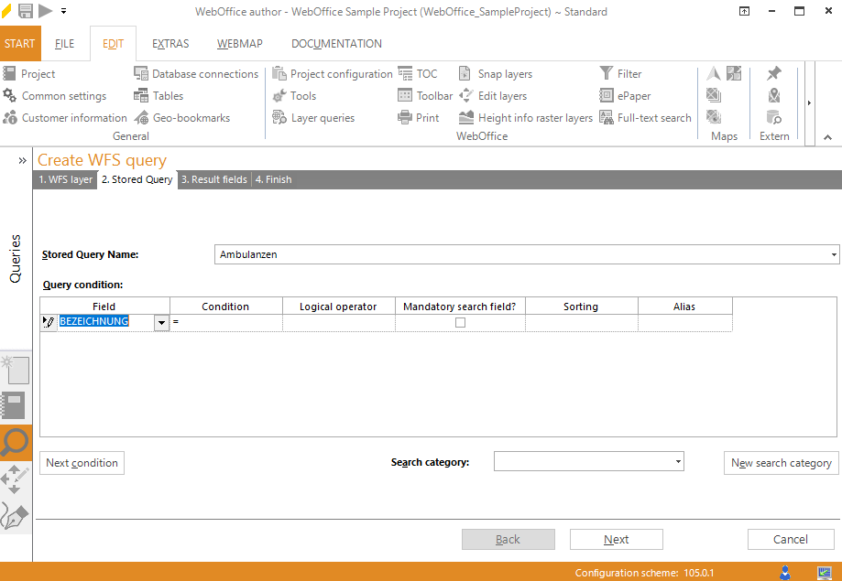Click Cancel to abort the WFS query wizard

tap(790, 539)
